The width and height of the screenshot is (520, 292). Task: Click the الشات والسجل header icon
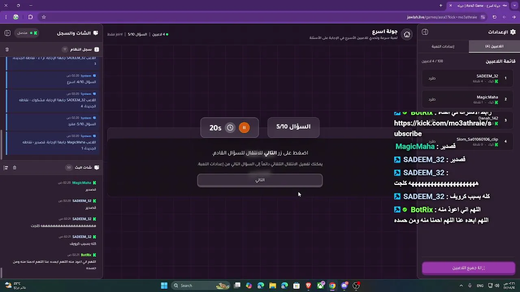95,33
